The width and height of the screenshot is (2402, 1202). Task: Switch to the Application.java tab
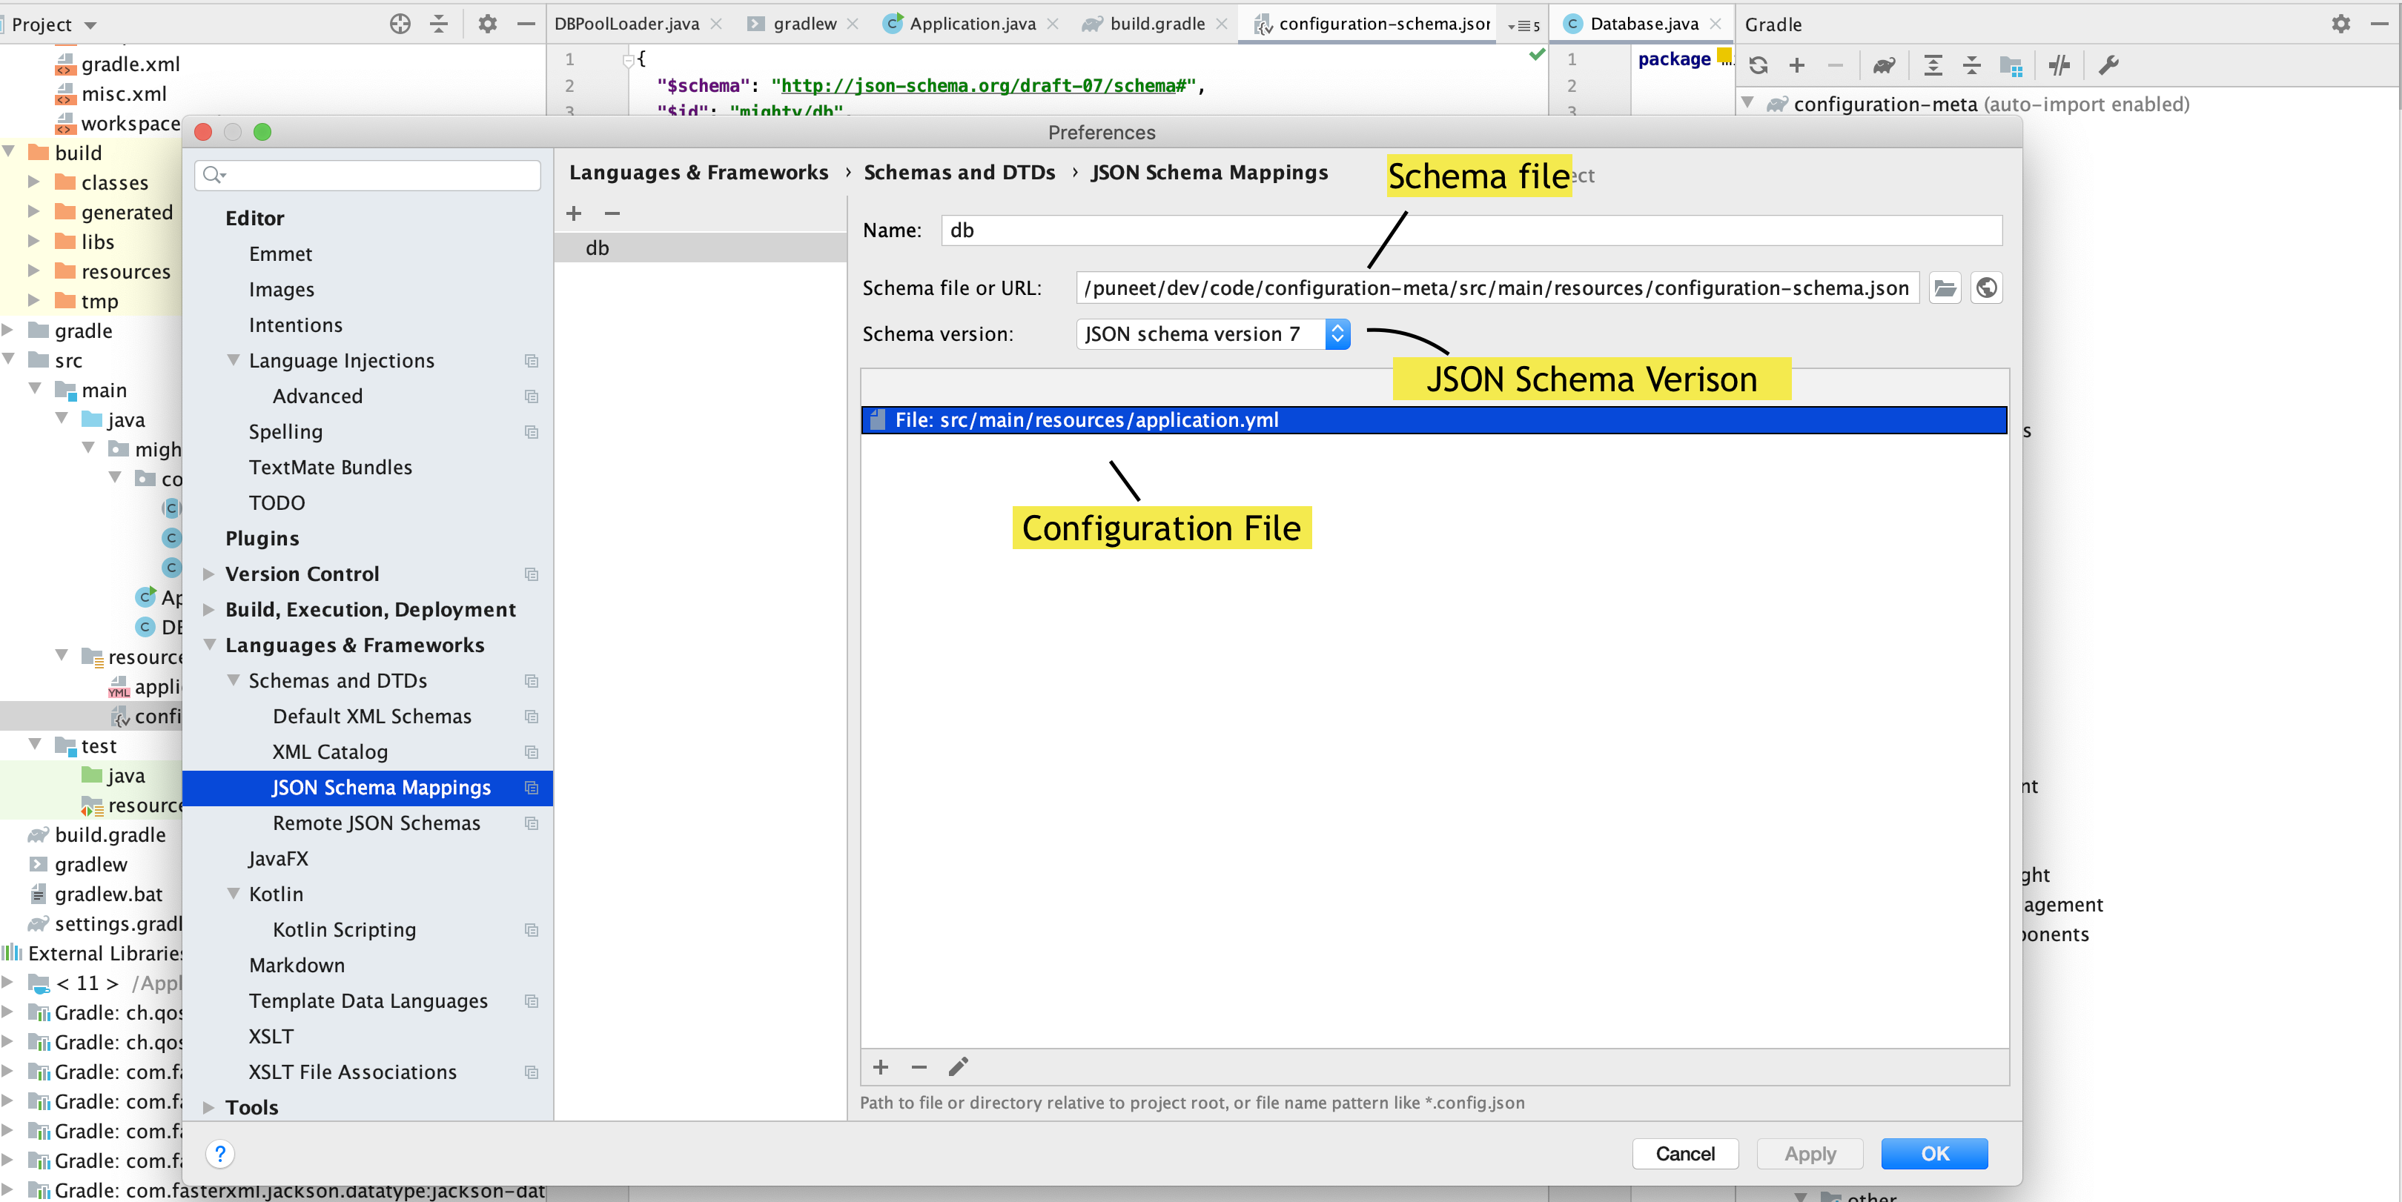pyautogui.click(x=972, y=24)
